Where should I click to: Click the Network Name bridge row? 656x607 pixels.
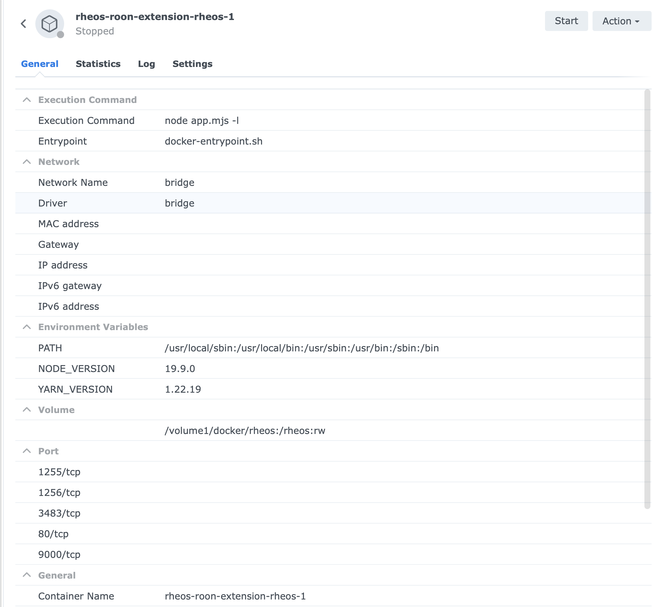333,182
